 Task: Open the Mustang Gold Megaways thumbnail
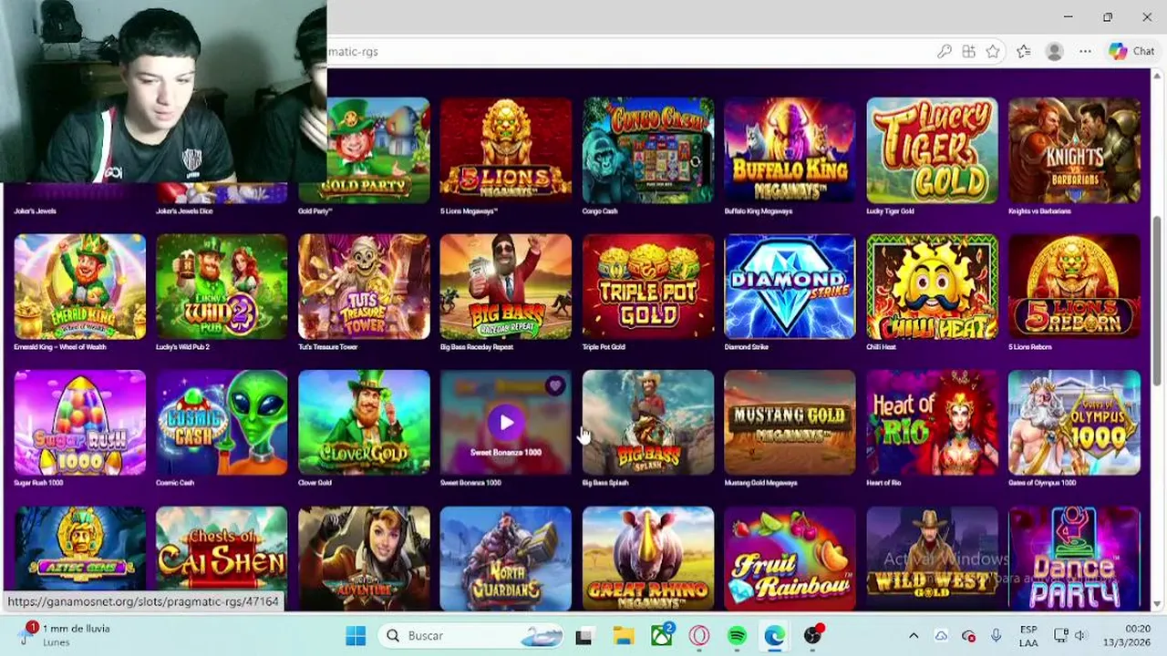(x=790, y=423)
